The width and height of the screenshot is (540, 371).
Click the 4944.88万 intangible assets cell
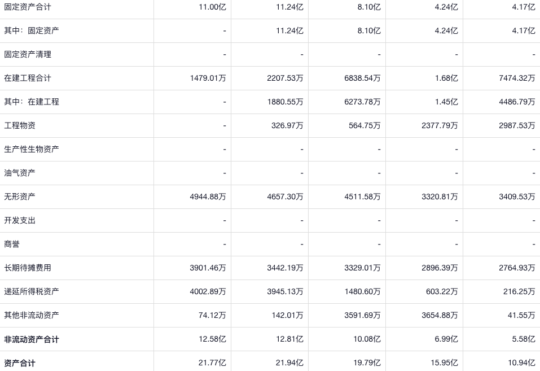point(208,197)
